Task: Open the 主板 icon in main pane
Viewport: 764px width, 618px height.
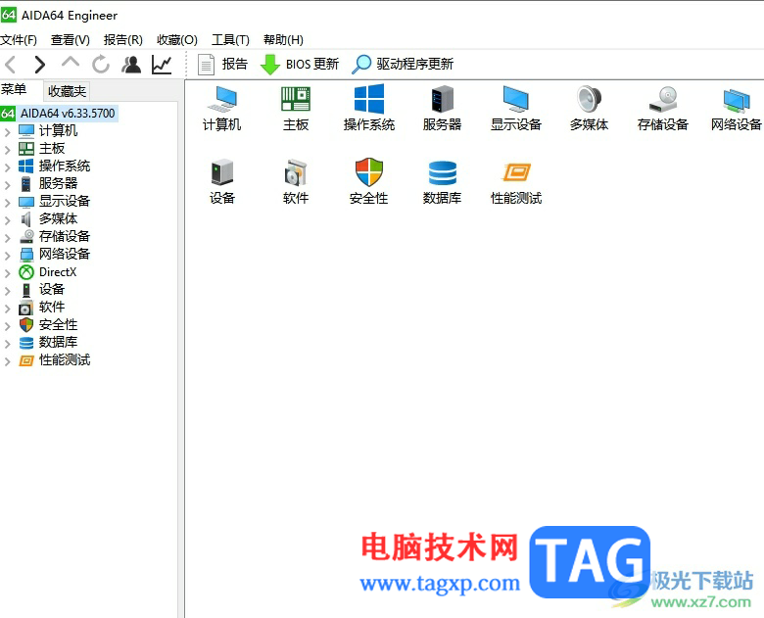Action: (296, 99)
